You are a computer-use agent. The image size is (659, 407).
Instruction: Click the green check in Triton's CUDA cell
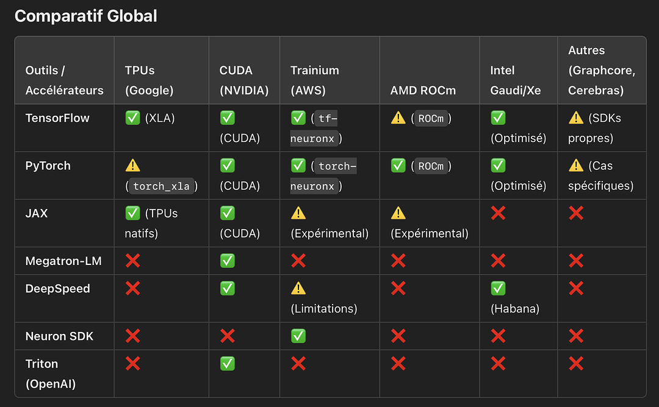pos(227,364)
